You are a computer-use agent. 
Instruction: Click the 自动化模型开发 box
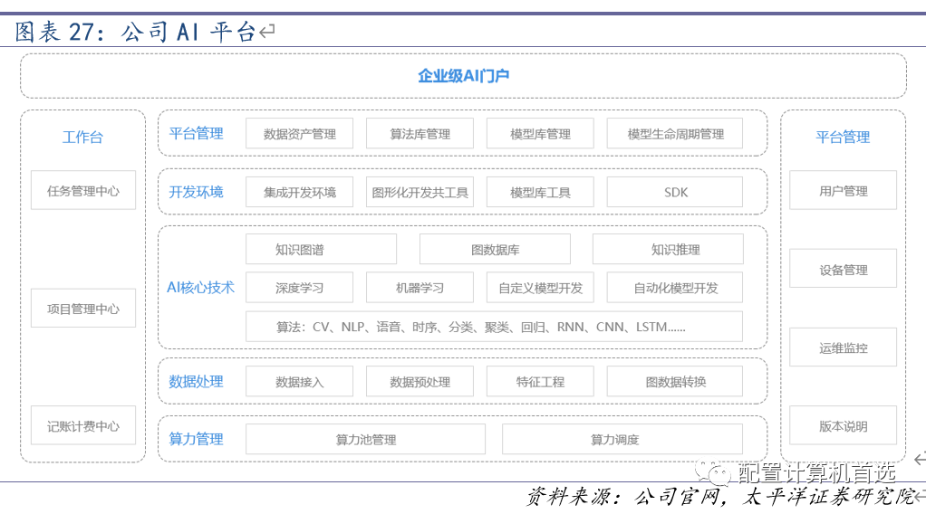[x=675, y=288]
